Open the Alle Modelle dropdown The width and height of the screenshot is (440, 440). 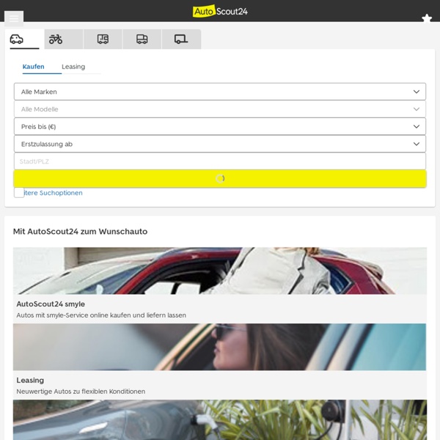(219, 109)
